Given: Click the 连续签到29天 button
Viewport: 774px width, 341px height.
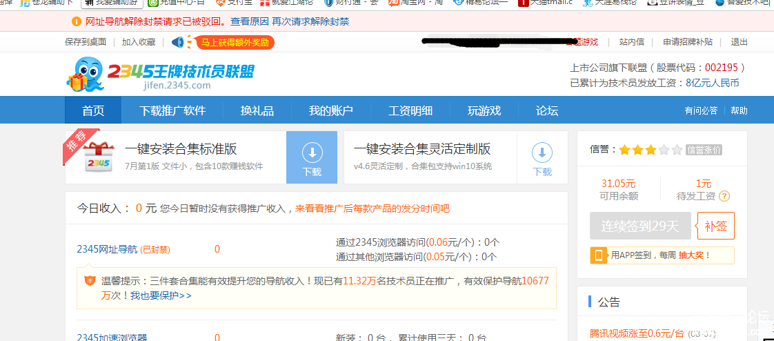Looking at the screenshot, I should click(x=640, y=226).
